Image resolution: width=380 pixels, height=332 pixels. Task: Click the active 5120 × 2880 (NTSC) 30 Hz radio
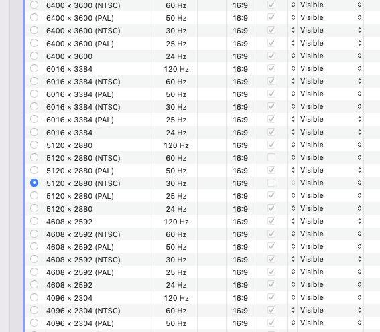(x=34, y=183)
